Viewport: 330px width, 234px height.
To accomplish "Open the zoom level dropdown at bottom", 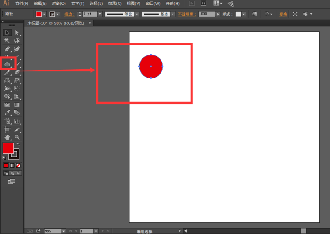I will pyautogui.click(x=64, y=231).
